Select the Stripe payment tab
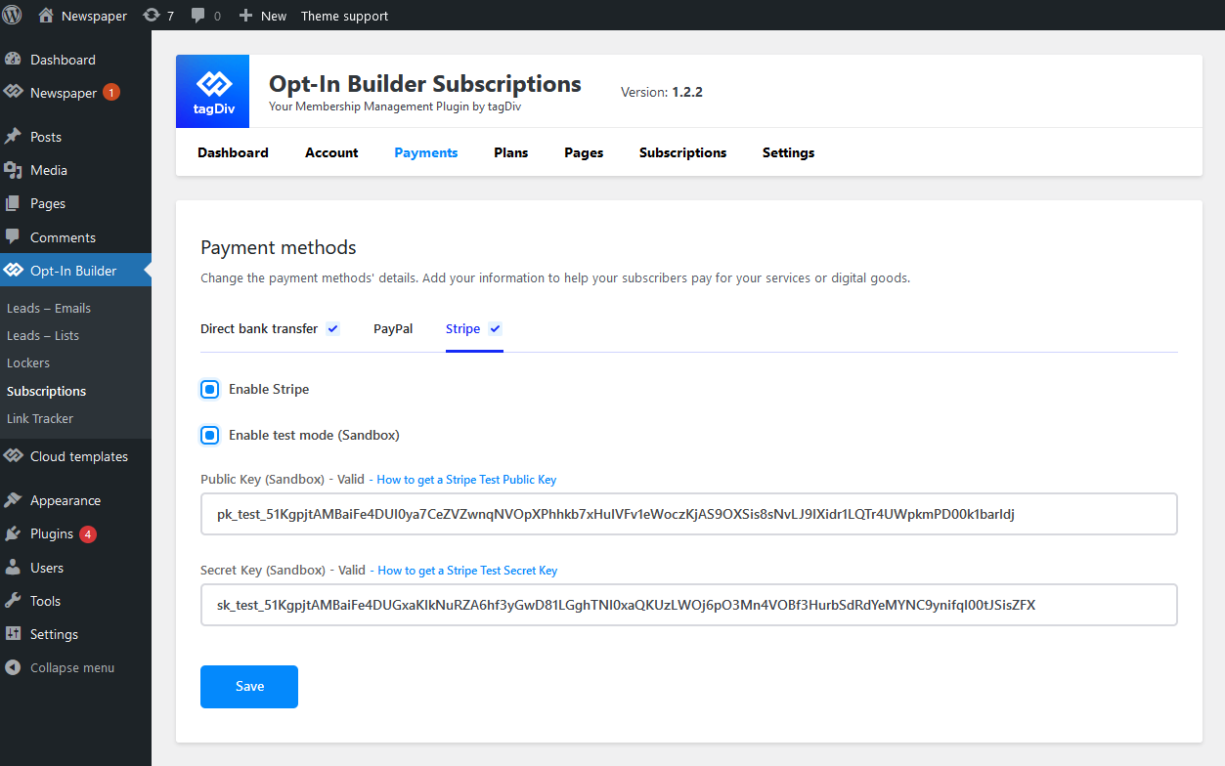This screenshot has width=1225, height=766. (463, 328)
